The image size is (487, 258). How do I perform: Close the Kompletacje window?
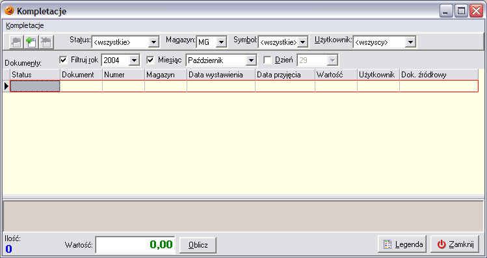click(476, 11)
